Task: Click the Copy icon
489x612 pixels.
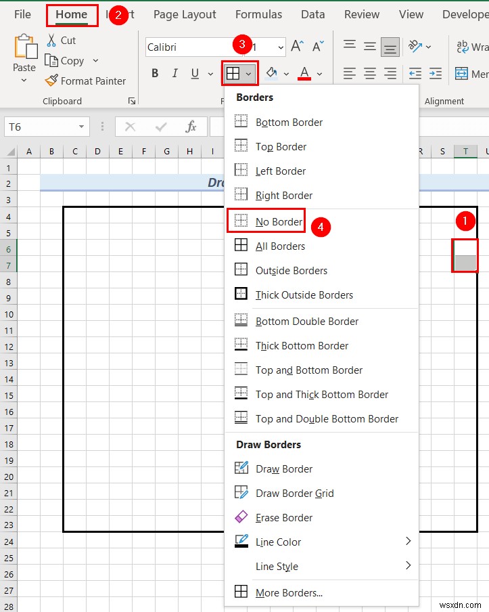Action: [51, 60]
